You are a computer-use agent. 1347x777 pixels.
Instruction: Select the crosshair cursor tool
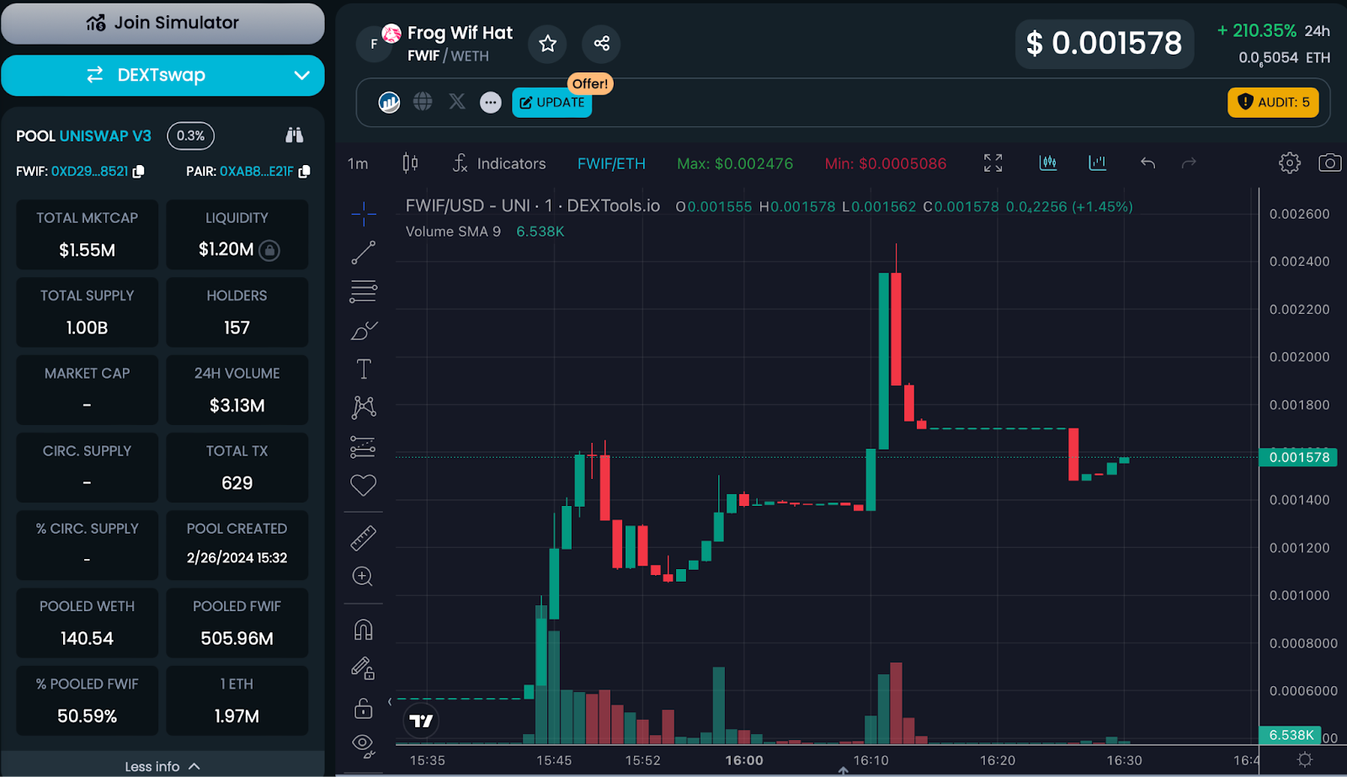[x=364, y=215]
